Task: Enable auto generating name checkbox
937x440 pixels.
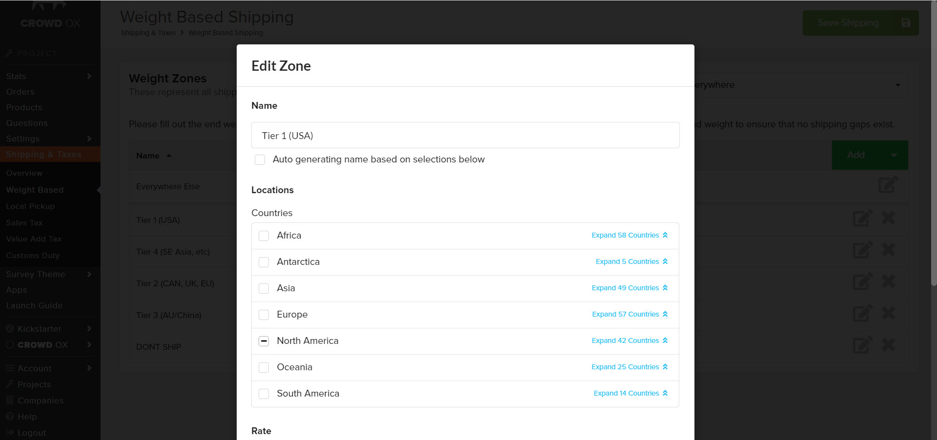Action: click(x=260, y=160)
